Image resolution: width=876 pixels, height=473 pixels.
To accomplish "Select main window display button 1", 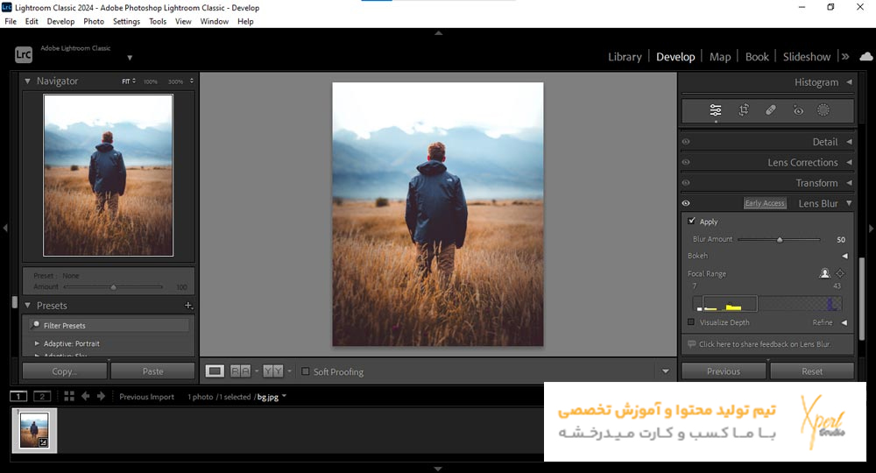I will click(x=18, y=396).
